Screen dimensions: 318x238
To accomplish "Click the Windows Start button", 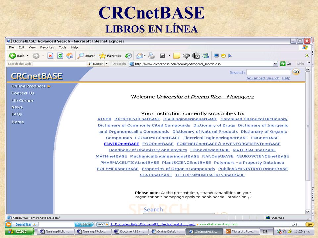I will 20,231.
